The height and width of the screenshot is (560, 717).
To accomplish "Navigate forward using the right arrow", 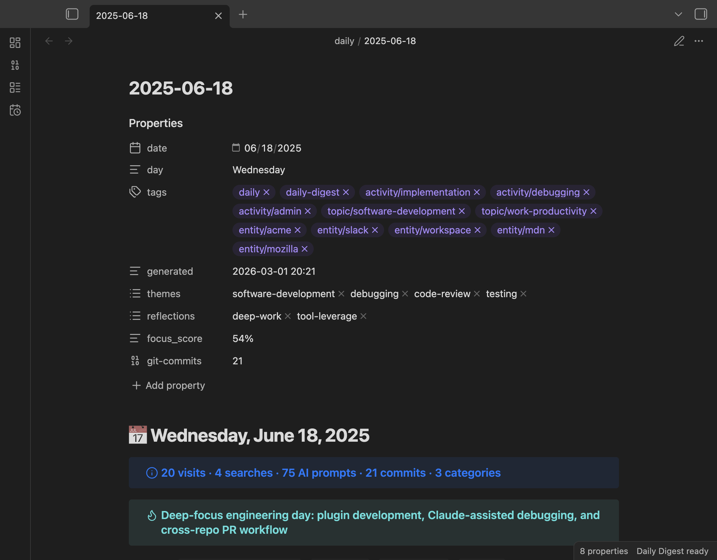I will coord(69,41).
